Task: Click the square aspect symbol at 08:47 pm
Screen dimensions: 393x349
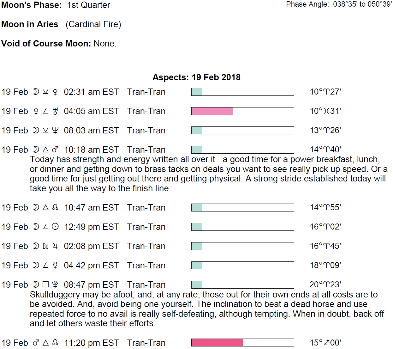Action: [x=46, y=285]
